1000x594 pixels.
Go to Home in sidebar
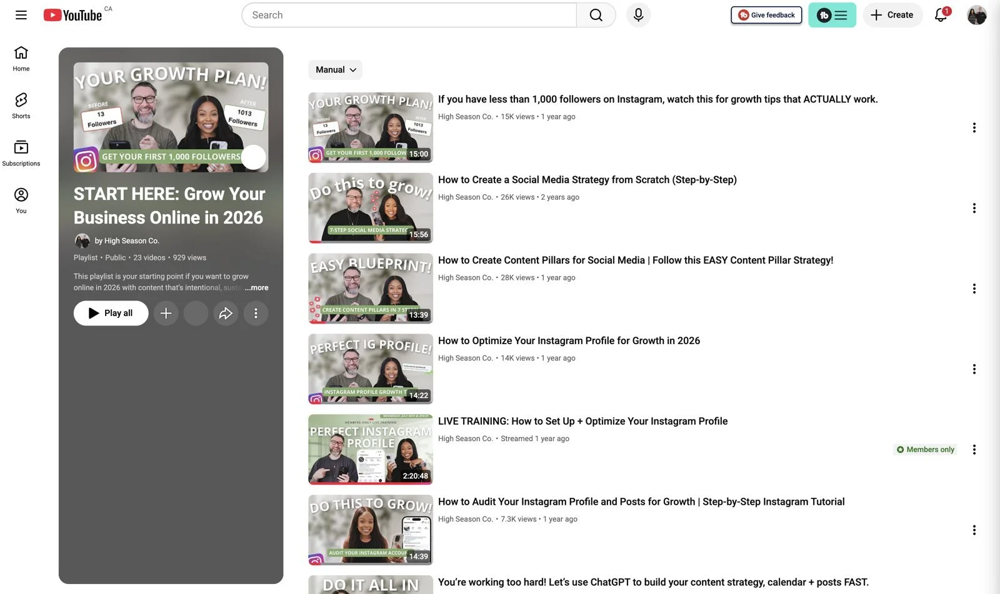point(21,58)
